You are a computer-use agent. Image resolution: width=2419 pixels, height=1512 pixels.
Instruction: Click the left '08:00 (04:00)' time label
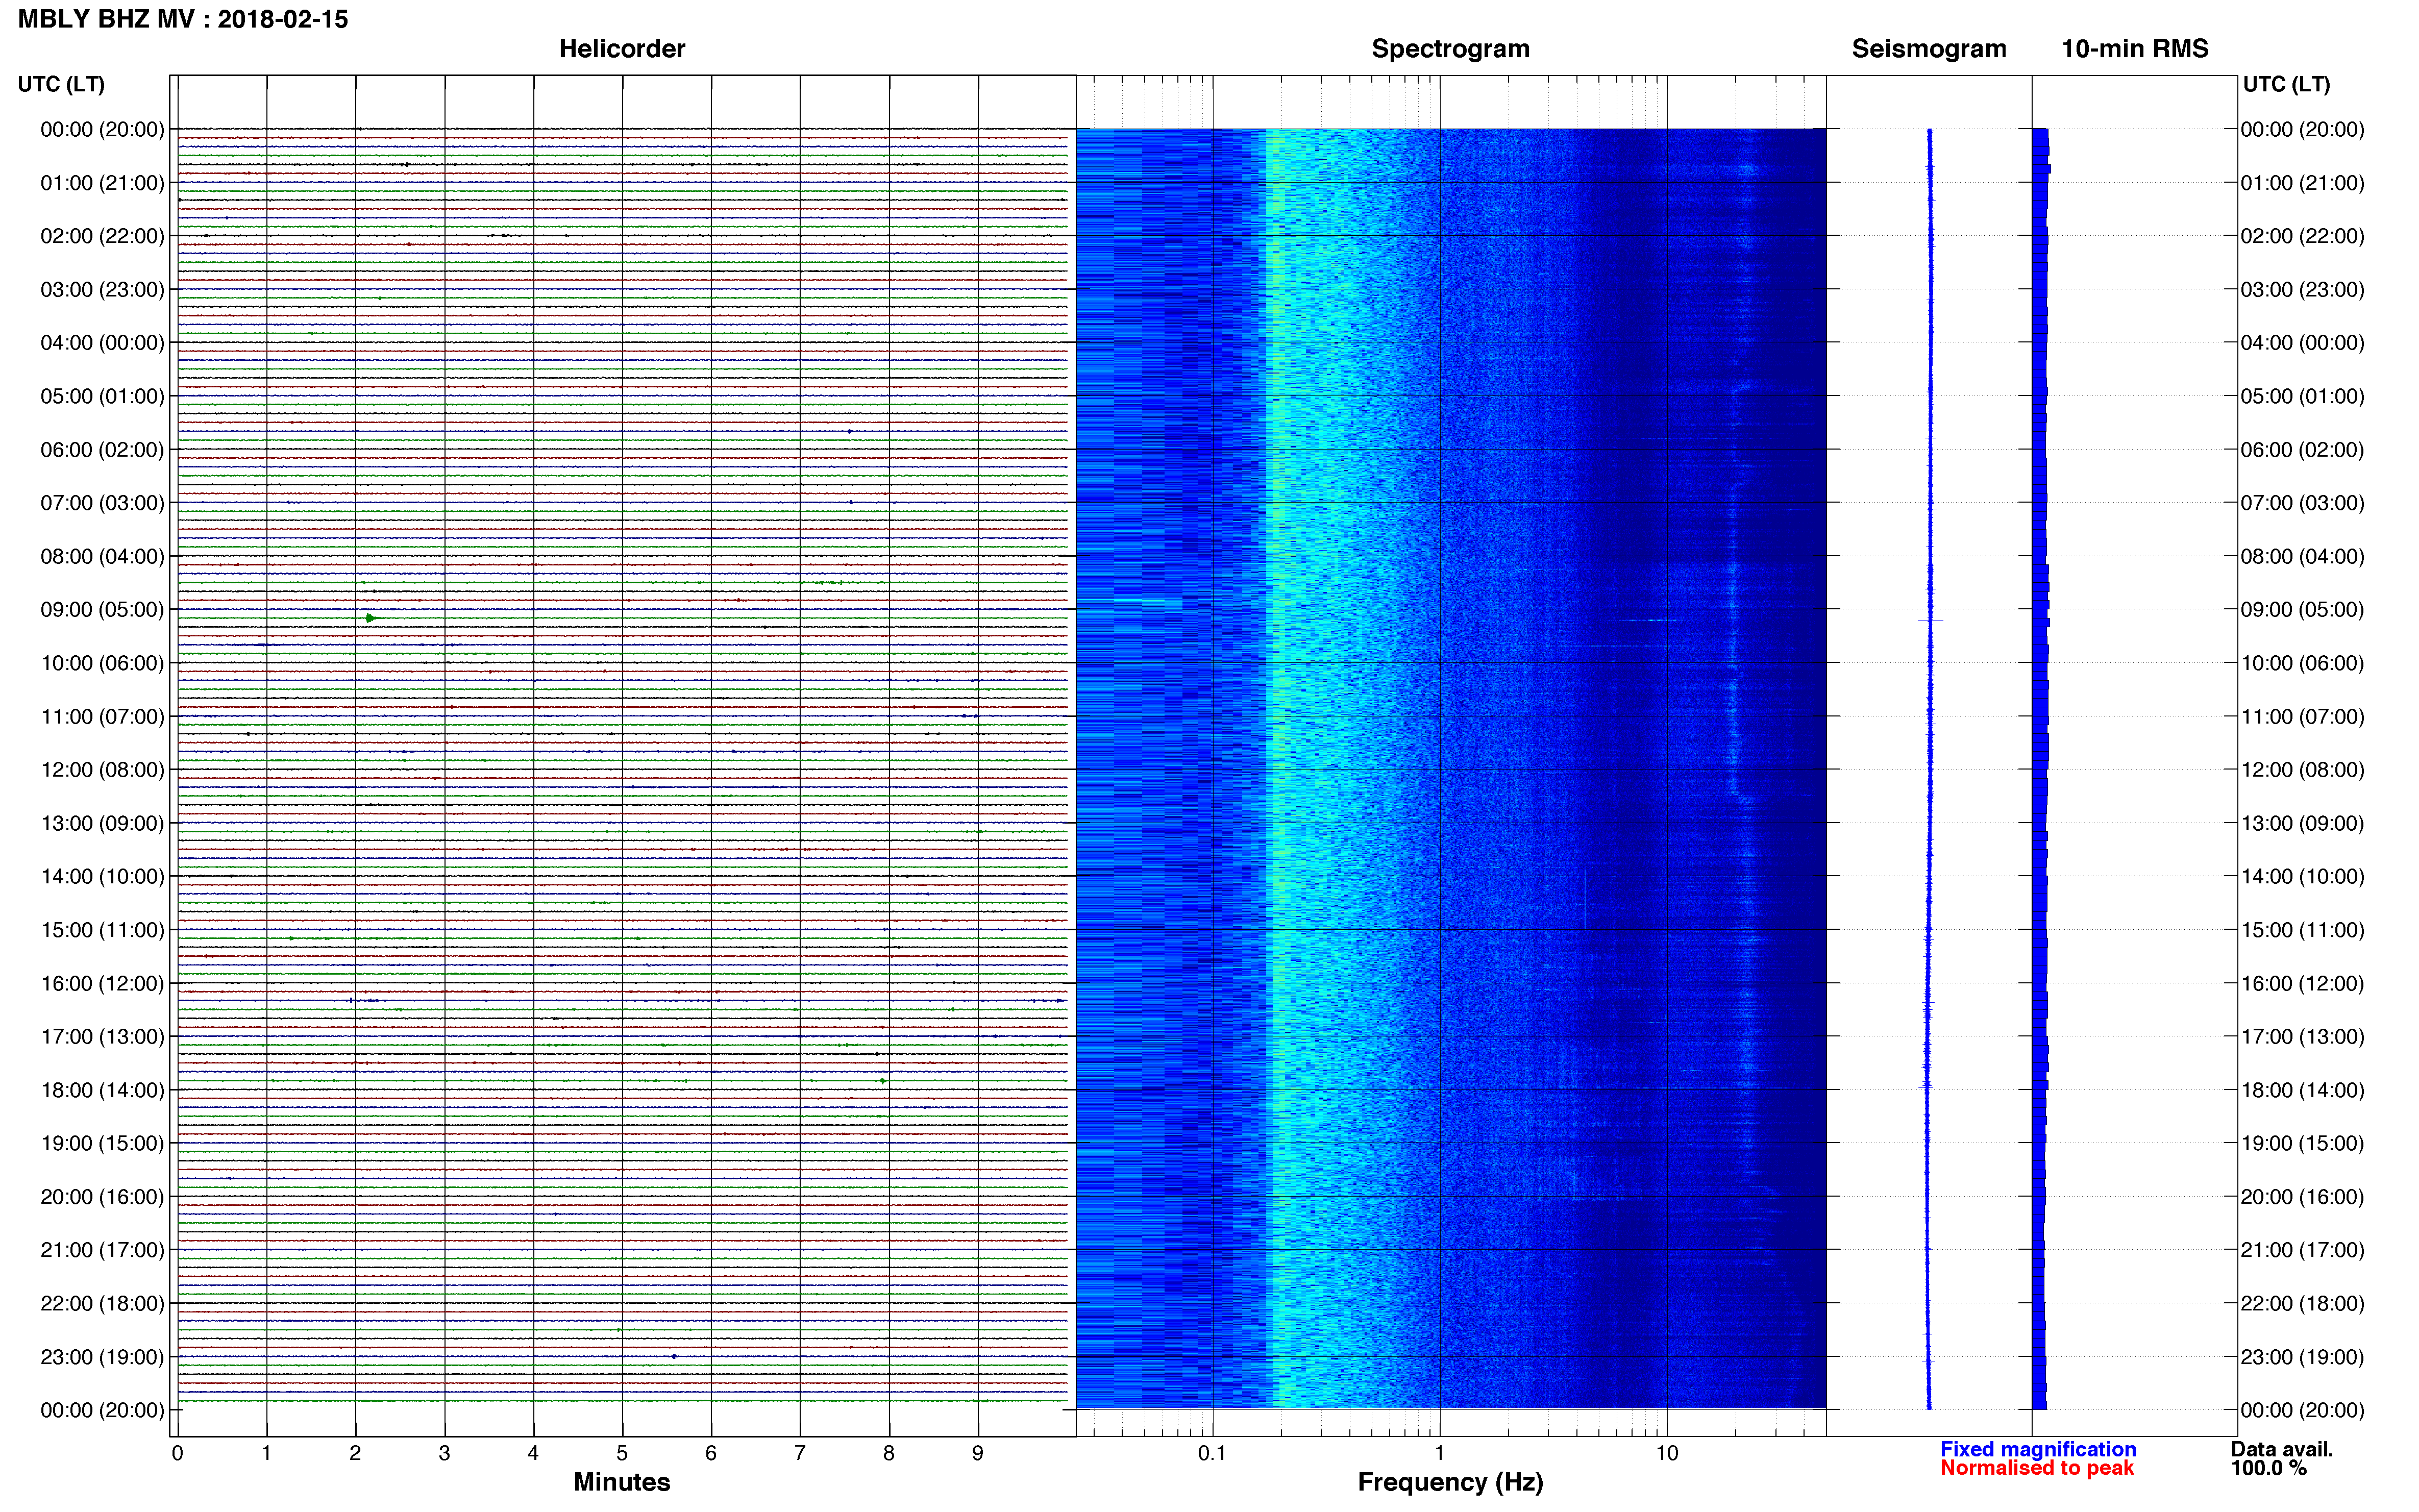pos(102,556)
